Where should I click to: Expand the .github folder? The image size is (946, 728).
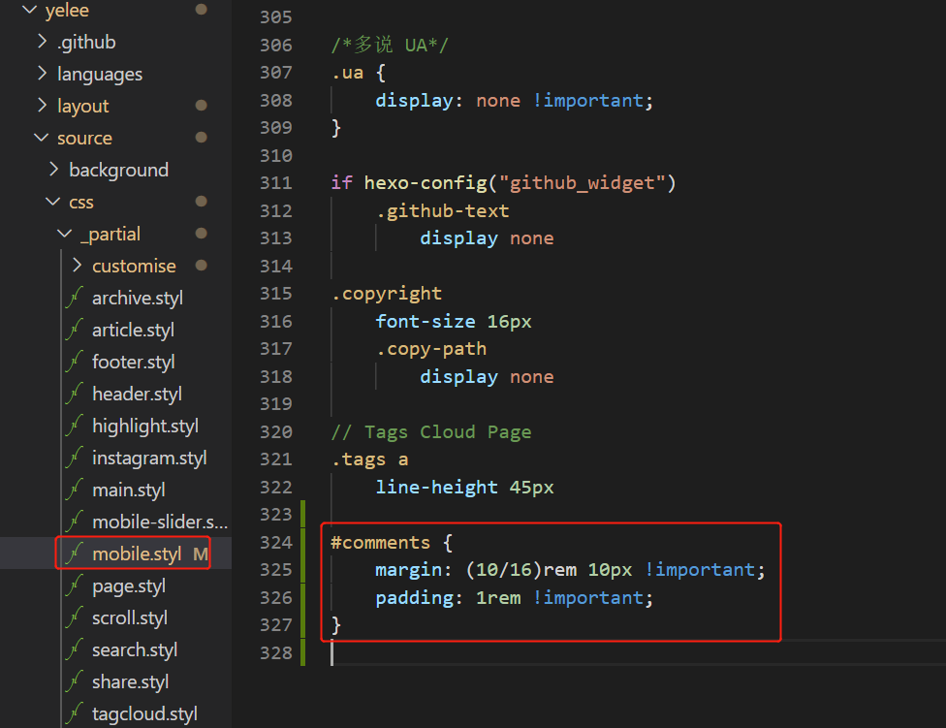coord(42,43)
